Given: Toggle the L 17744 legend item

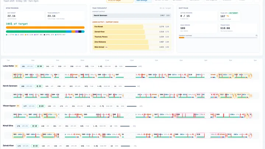Looking at the screenshot, I should tap(10, 35).
